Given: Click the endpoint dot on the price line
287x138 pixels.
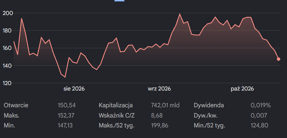Looking at the screenshot, I should pyautogui.click(x=278, y=59).
